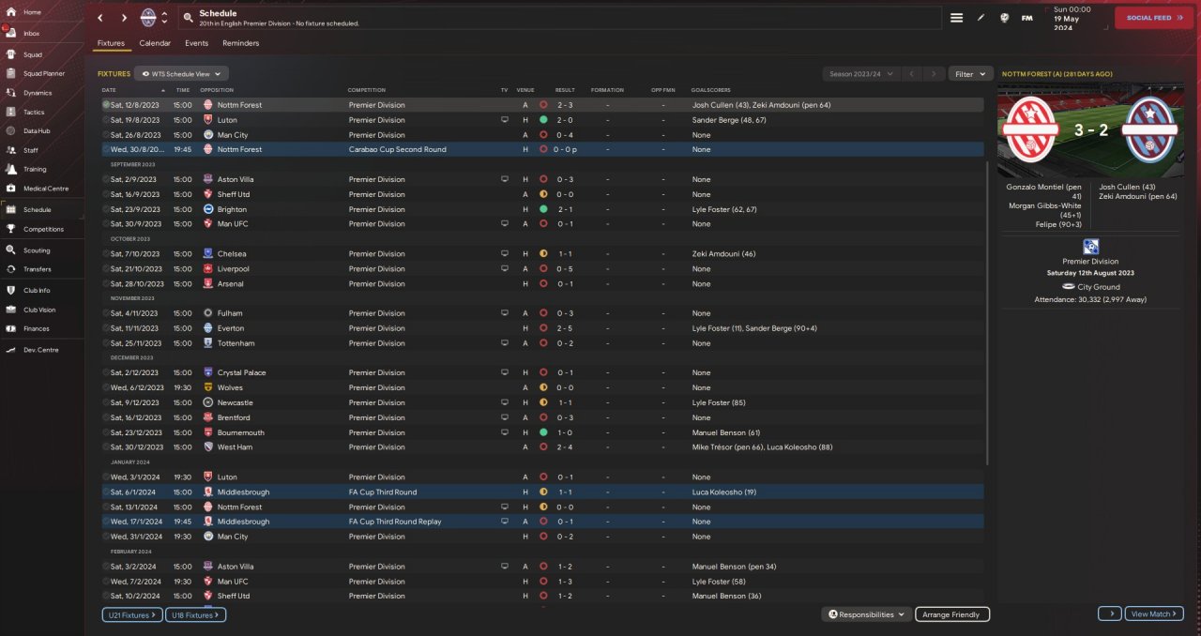Open Dynamics in the sidebar
Image resolution: width=1201 pixels, height=636 pixels.
[x=38, y=93]
